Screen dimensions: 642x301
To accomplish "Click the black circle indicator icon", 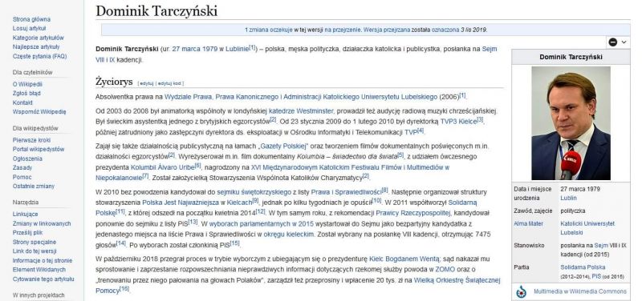I will click(x=613, y=42).
